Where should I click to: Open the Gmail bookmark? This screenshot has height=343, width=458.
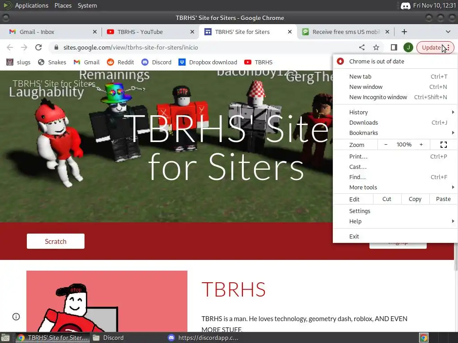pyautogui.click(x=87, y=62)
